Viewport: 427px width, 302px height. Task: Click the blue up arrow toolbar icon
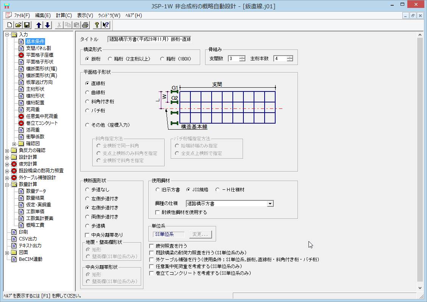point(39,25)
